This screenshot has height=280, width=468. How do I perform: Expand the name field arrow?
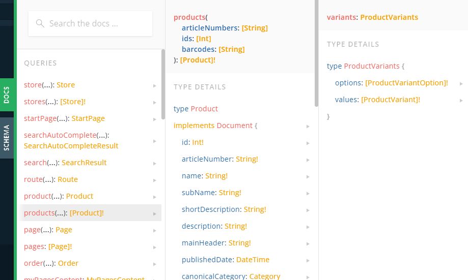(x=308, y=177)
